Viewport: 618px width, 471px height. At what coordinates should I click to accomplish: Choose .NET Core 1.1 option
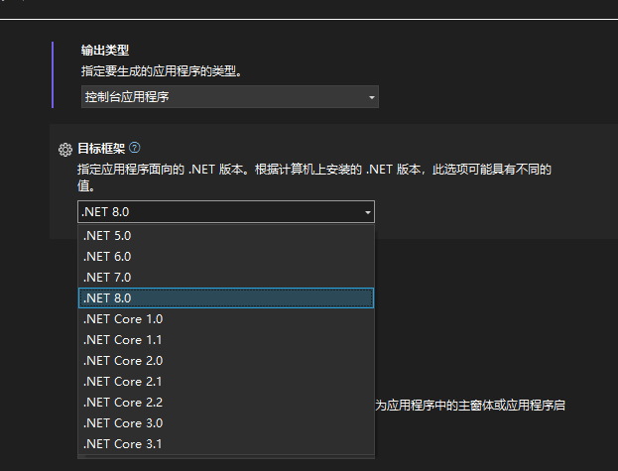[x=226, y=340]
